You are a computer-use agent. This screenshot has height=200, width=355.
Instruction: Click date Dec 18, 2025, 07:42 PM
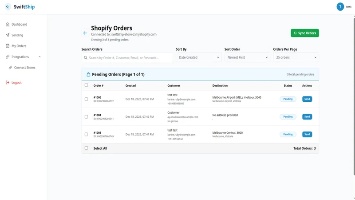point(139,117)
